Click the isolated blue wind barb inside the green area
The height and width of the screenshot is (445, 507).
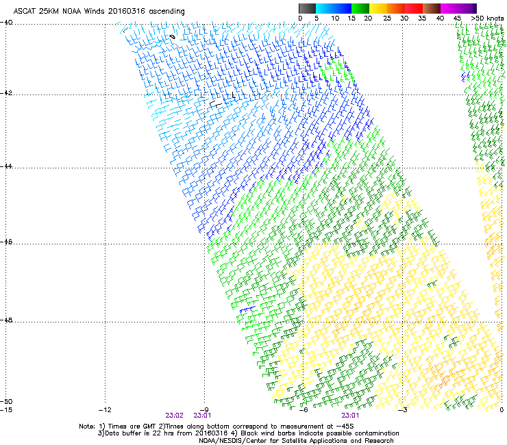point(247,309)
